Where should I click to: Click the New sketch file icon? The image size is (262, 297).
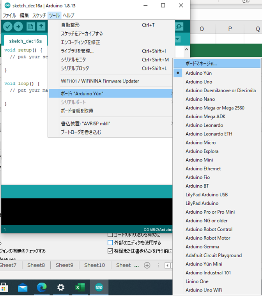tap(30, 26)
